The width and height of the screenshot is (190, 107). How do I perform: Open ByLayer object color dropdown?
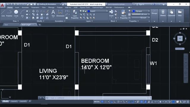[x=141, y=11]
